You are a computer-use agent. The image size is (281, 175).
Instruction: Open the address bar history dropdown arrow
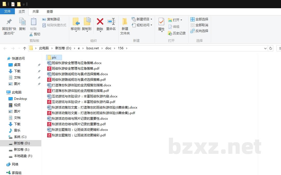[265, 48]
